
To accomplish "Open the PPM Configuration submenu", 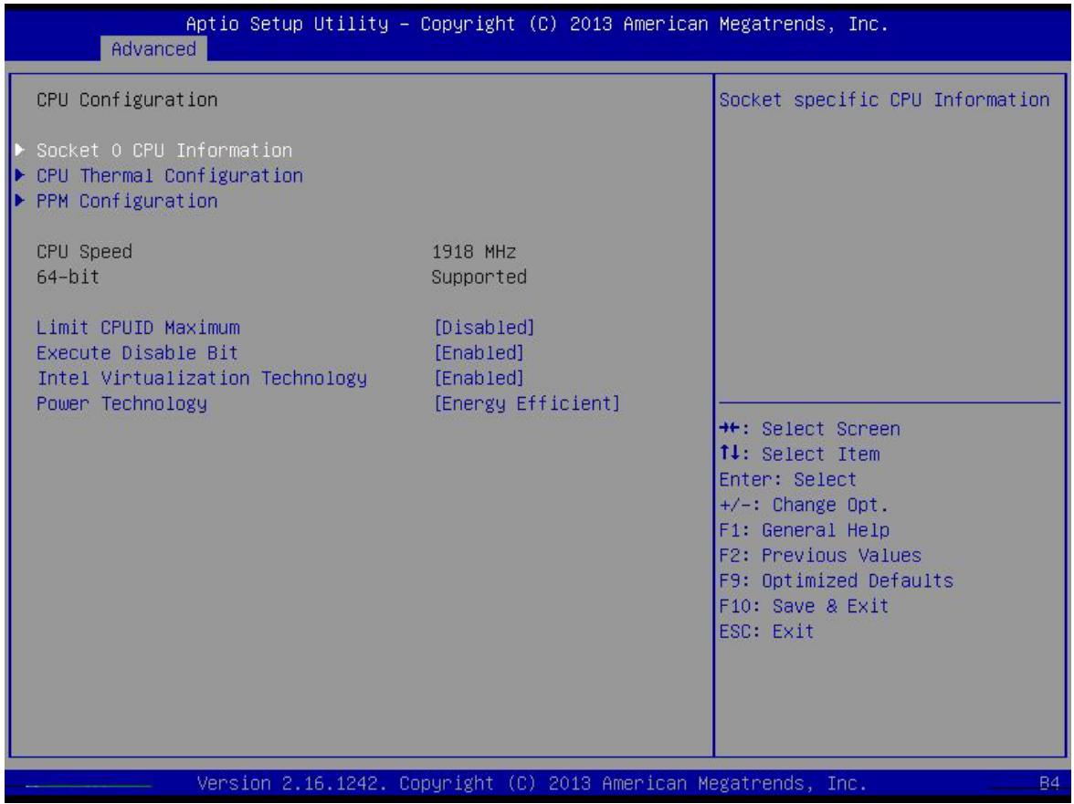I will tap(128, 201).
